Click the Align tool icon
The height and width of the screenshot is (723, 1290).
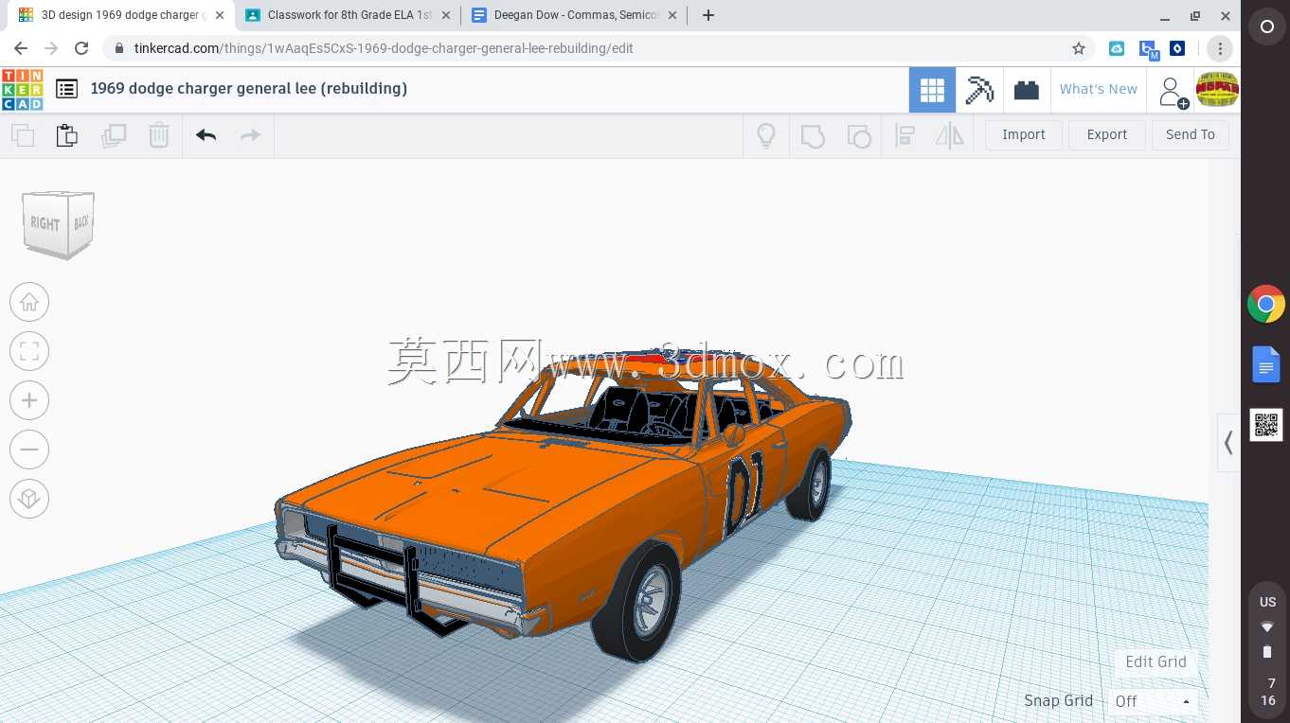pyautogui.click(x=905, y=136)
